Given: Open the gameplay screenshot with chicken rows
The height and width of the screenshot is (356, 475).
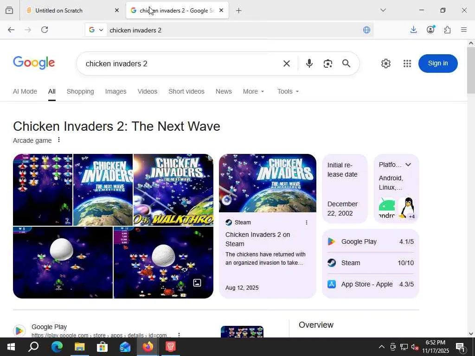Looking at the screenshot, I should (43, 190).
